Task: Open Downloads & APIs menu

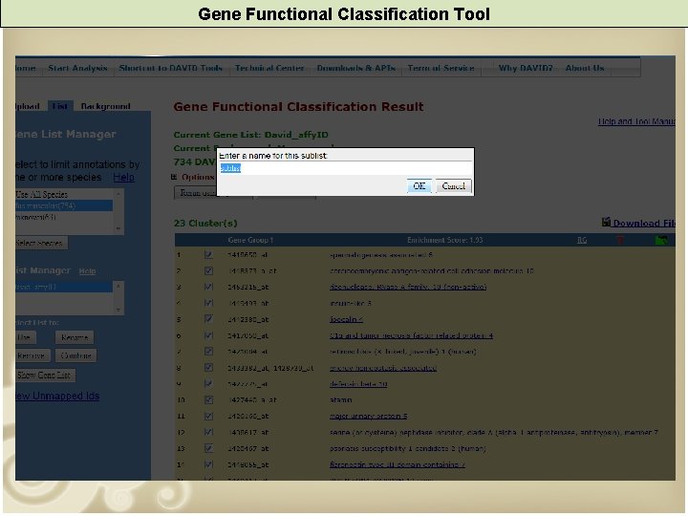Action: click(355, 69)
